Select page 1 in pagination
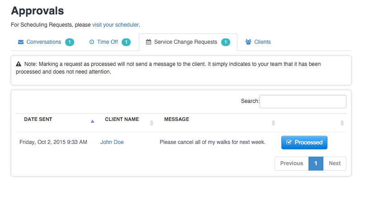 click(316, 163)
